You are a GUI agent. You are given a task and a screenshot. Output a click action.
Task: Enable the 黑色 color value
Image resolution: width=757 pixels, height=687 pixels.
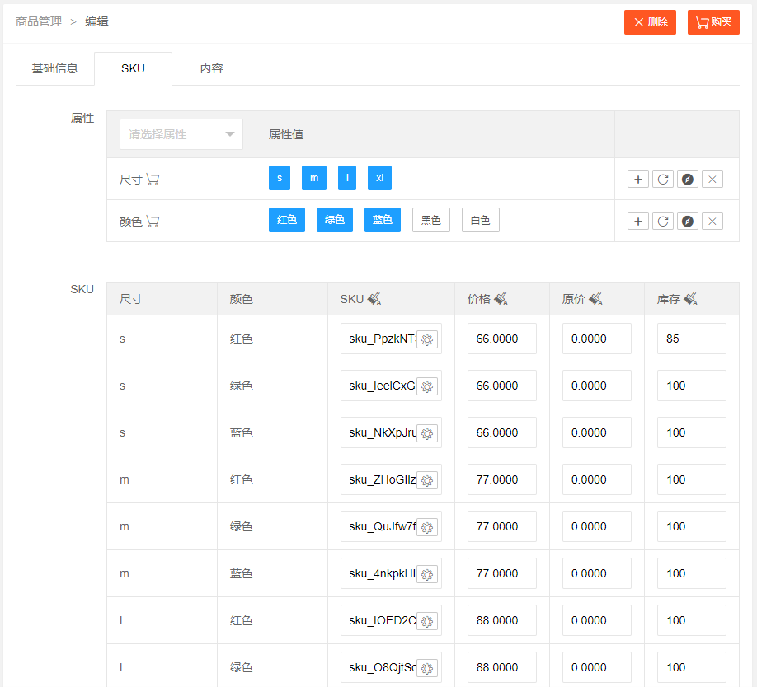click(x=431, y=220)
